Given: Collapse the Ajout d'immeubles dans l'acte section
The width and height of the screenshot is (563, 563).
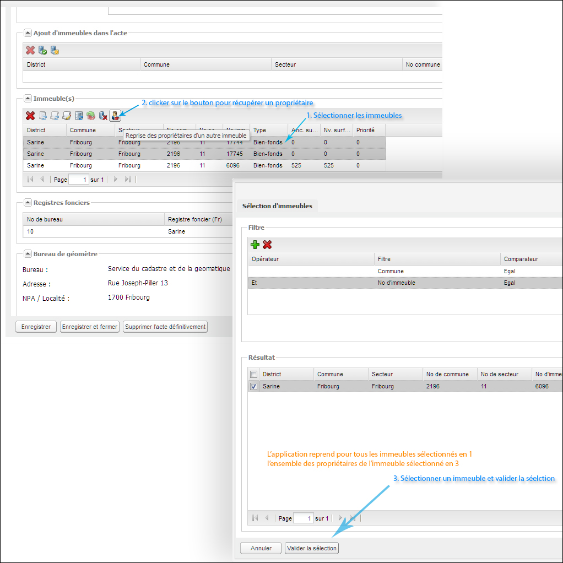Looking at the screenshot, I should tap(28, 33).
